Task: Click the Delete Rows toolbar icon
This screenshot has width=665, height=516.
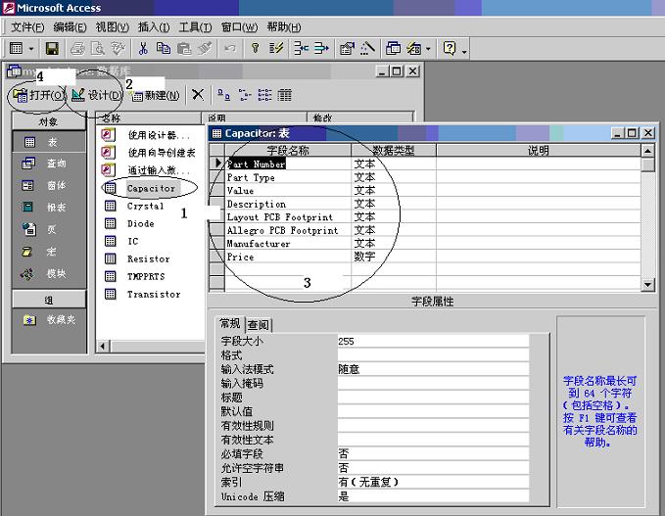Action: tap(321, 48)
